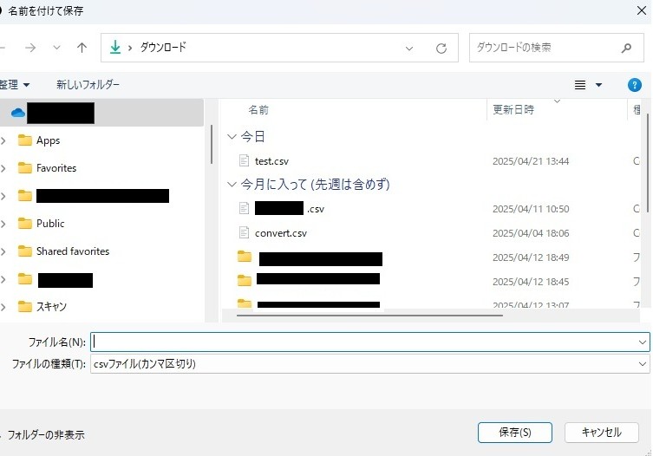Expand the Favorites folder
The width and height of the screenshot is (653, 456).
(x=3, y=168)
